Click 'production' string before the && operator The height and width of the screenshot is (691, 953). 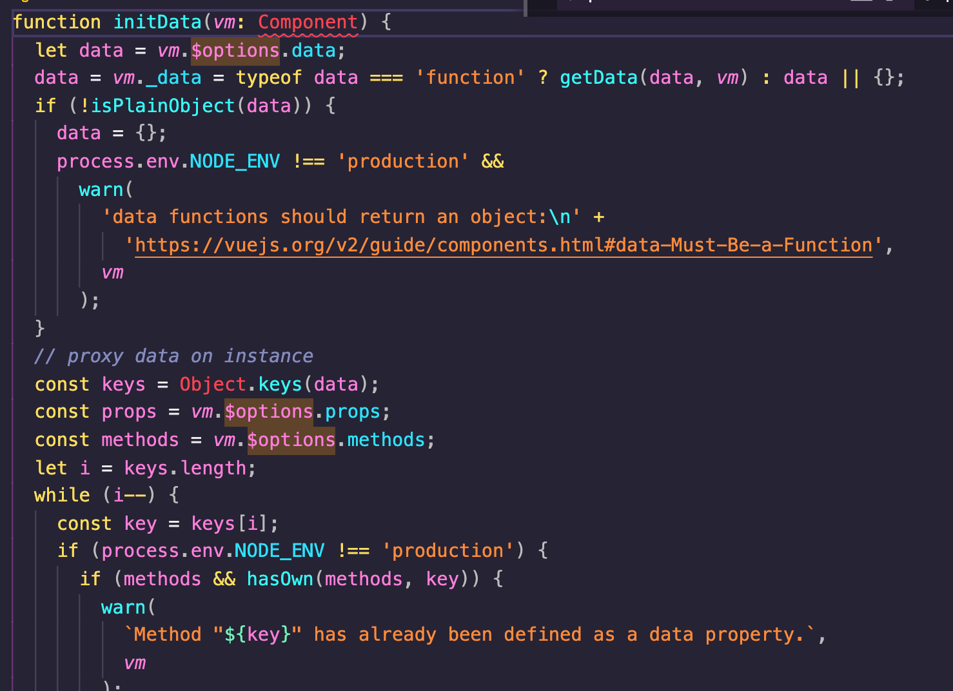pyautogui.click(x=403, y=161)
